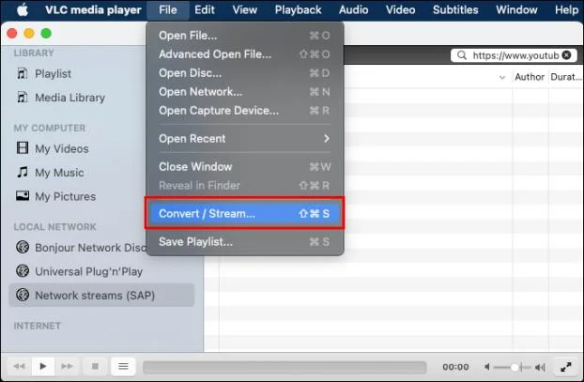Select Playlist in the sidebar
The image size is (584, 382).
click(x=53, y=74)
